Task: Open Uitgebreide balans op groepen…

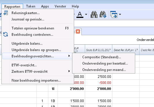Action: point(38,50)
